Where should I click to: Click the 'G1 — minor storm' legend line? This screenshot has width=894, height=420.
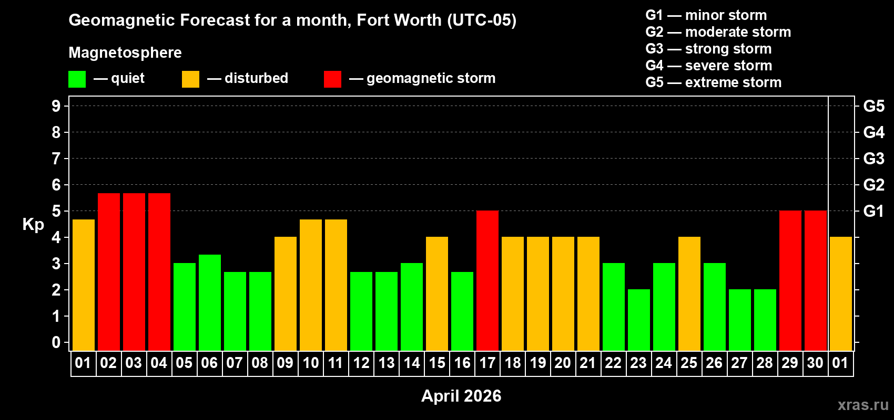(x=706, y=15)
